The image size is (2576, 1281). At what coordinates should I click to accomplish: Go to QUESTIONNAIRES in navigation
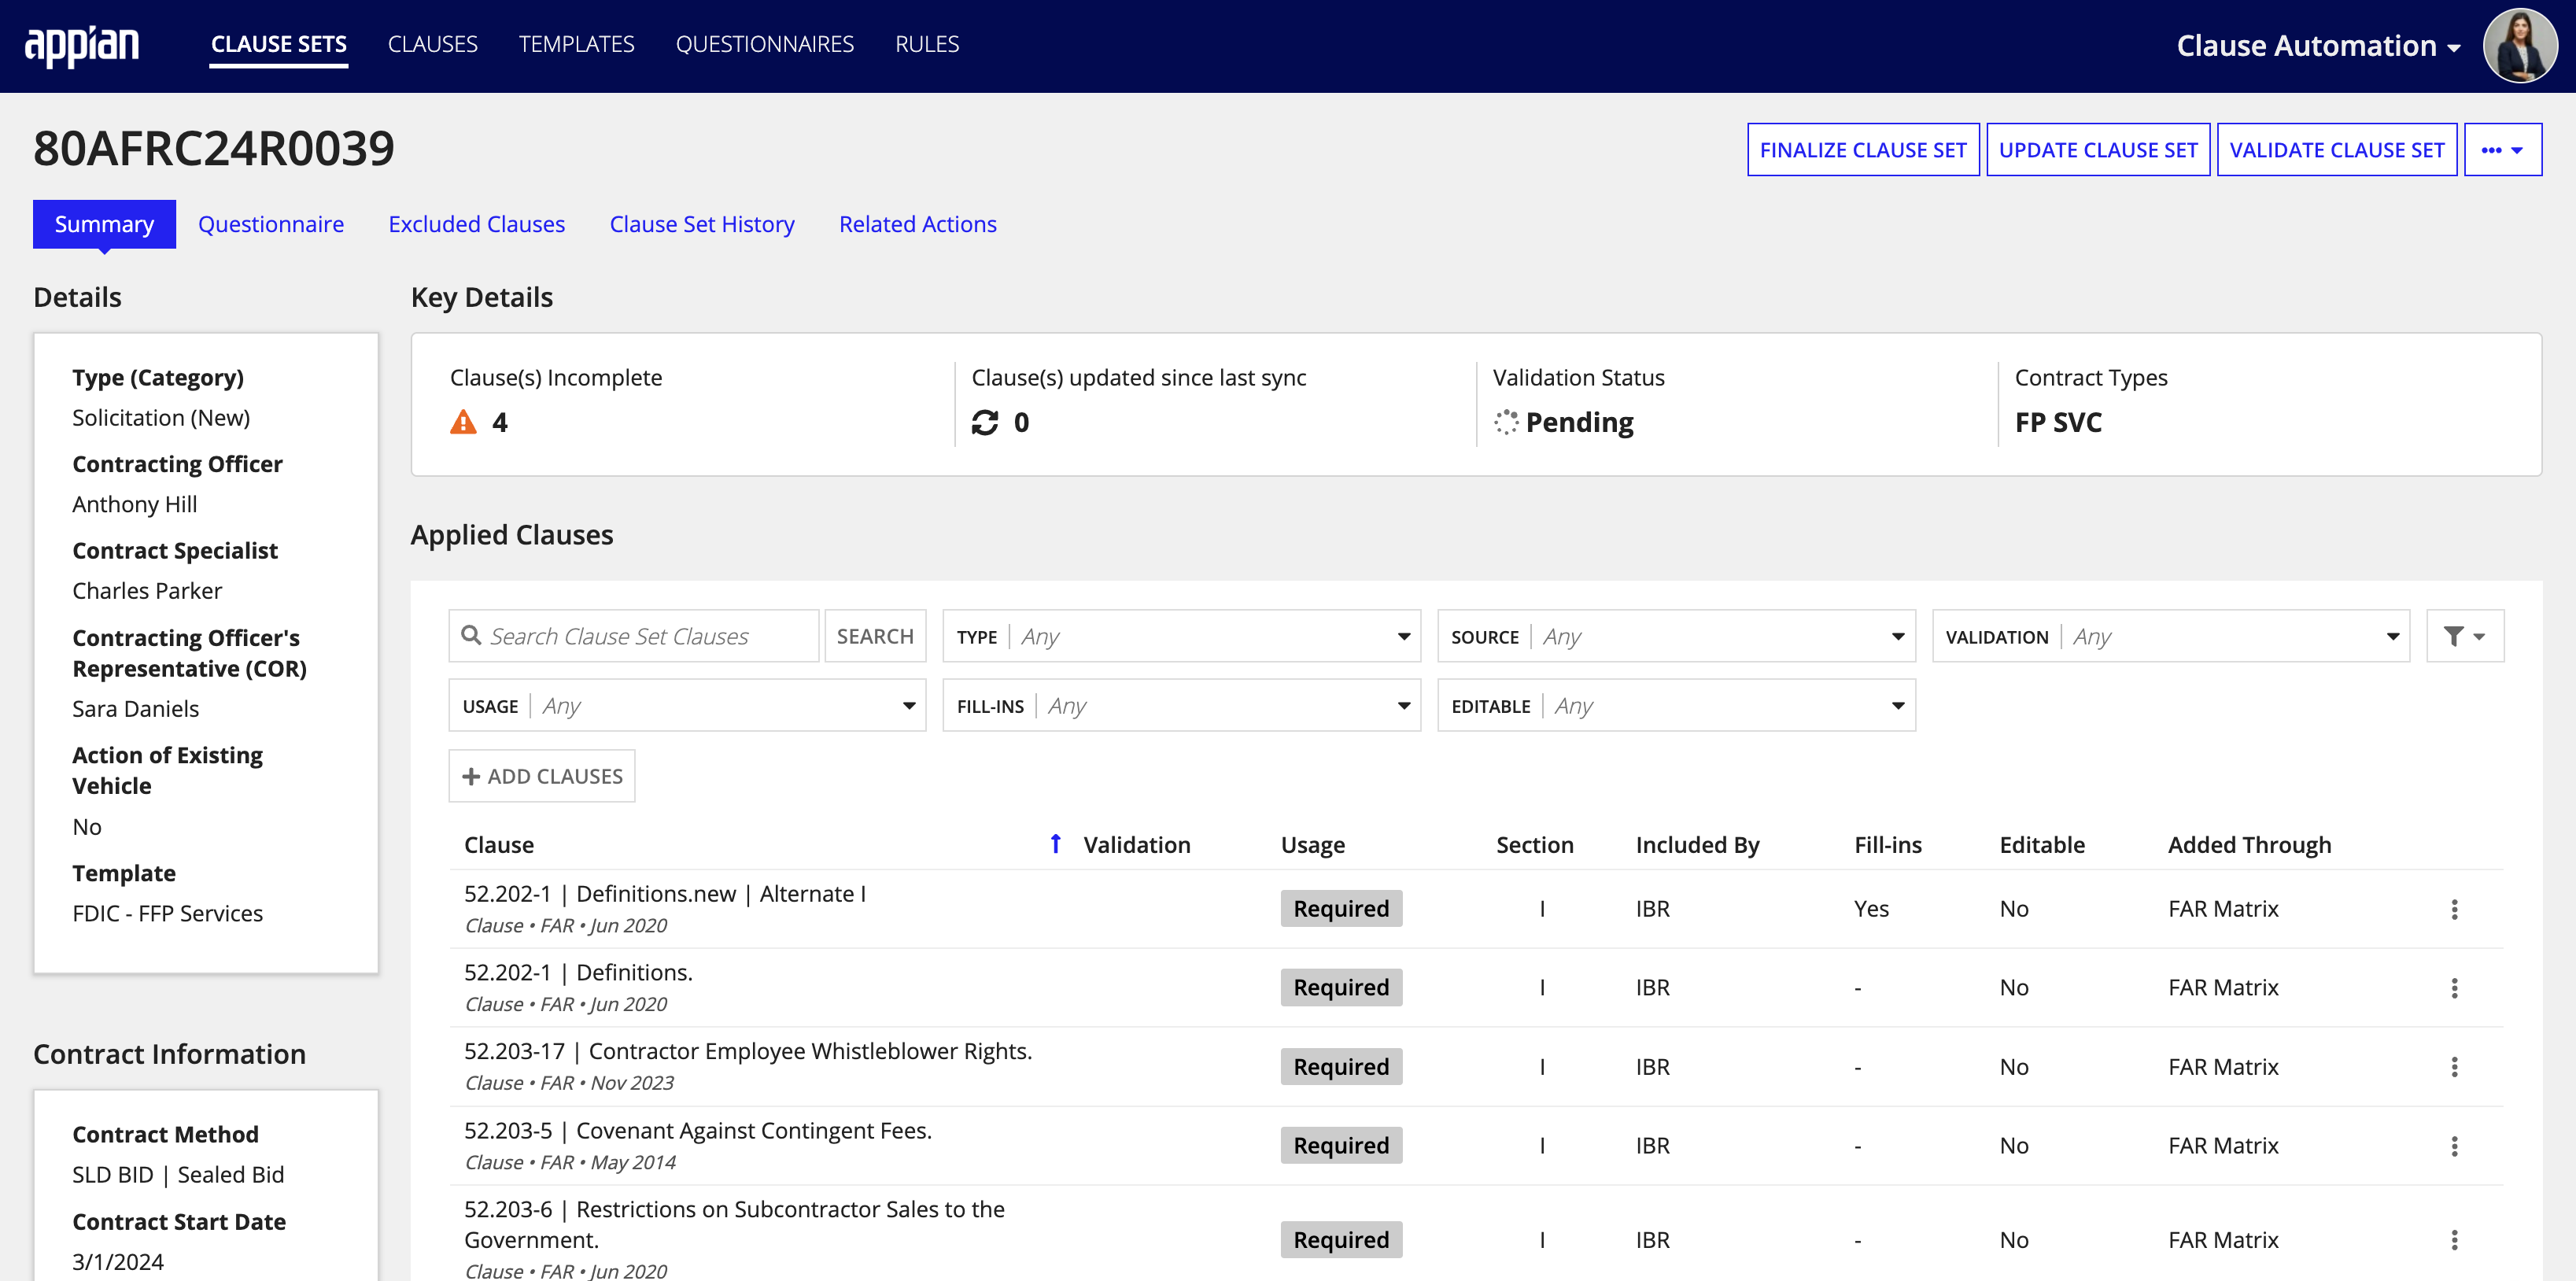765,44
